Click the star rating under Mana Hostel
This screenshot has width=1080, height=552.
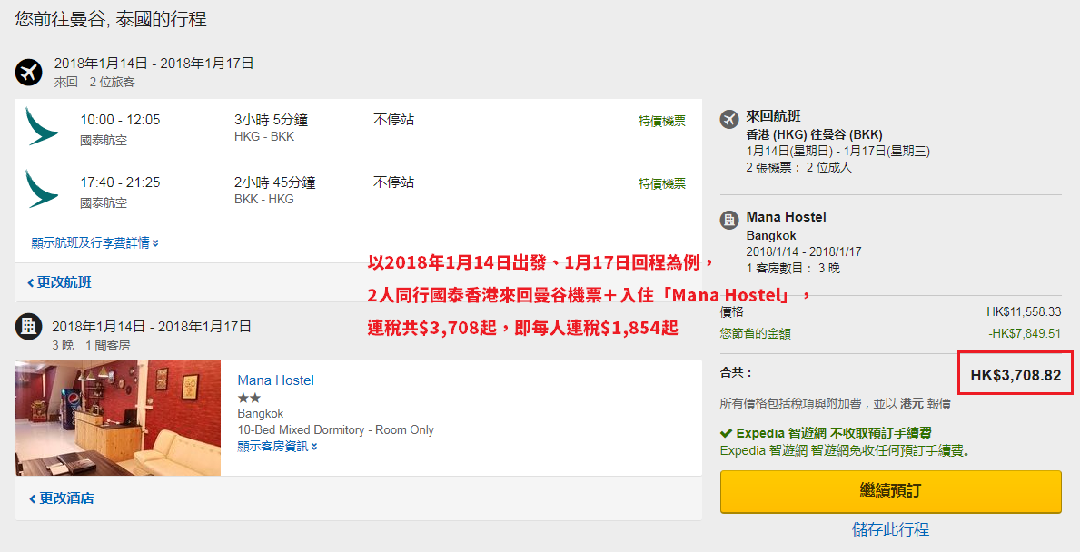tap(249, 398)
